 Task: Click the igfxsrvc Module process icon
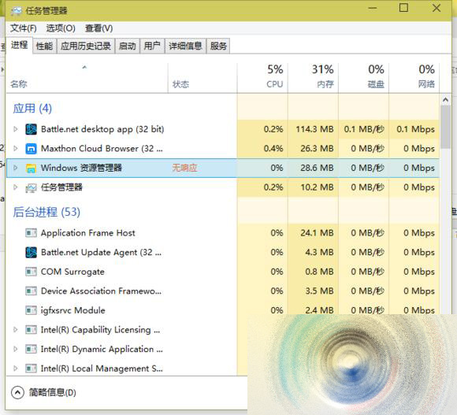pyautogui.click(x=31, y=310)
